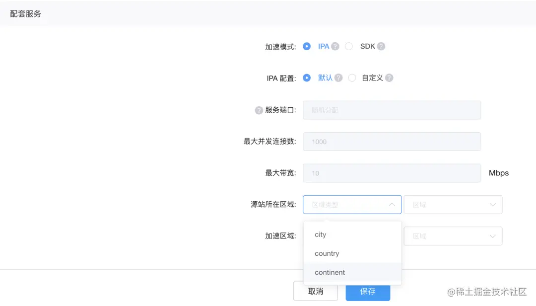
Task: Click the 保存 save button
Action: [368, 293]
